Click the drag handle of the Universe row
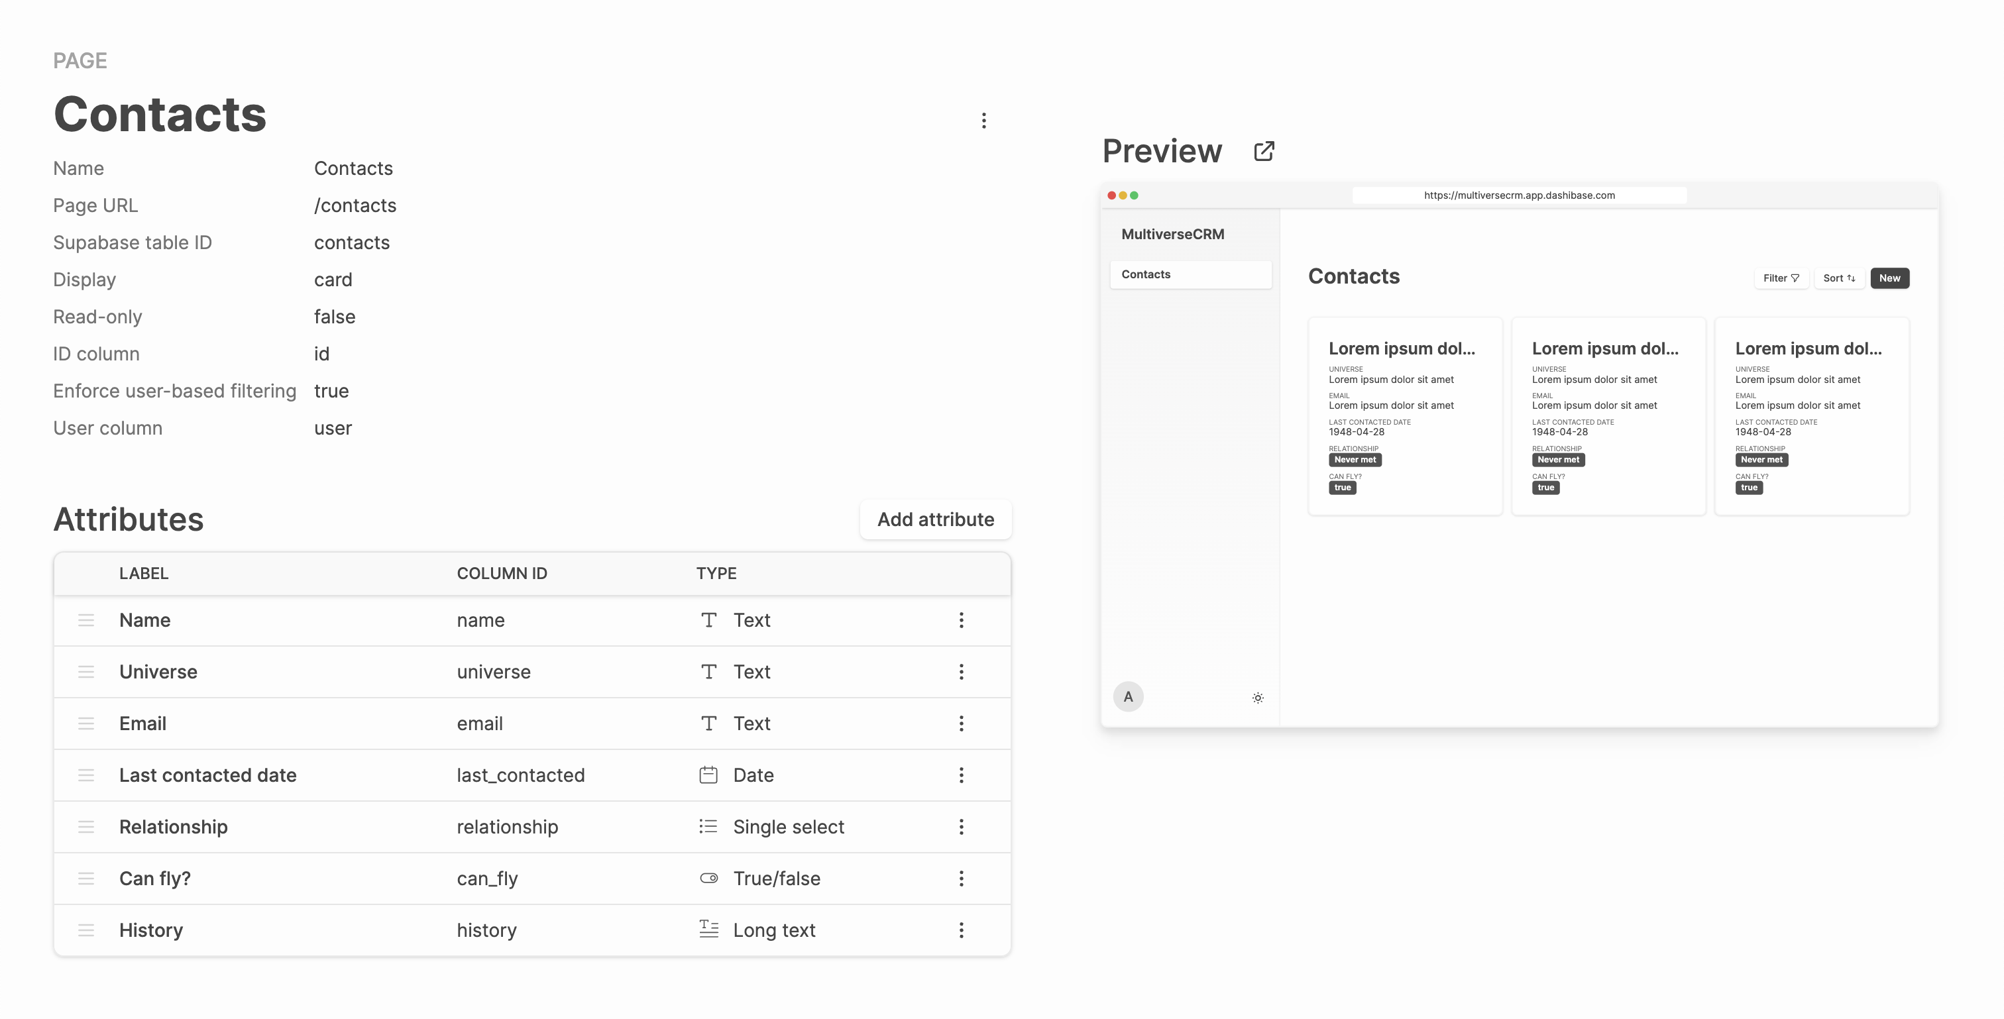This screenshot has height=1019, width=2004. (85, 672)
